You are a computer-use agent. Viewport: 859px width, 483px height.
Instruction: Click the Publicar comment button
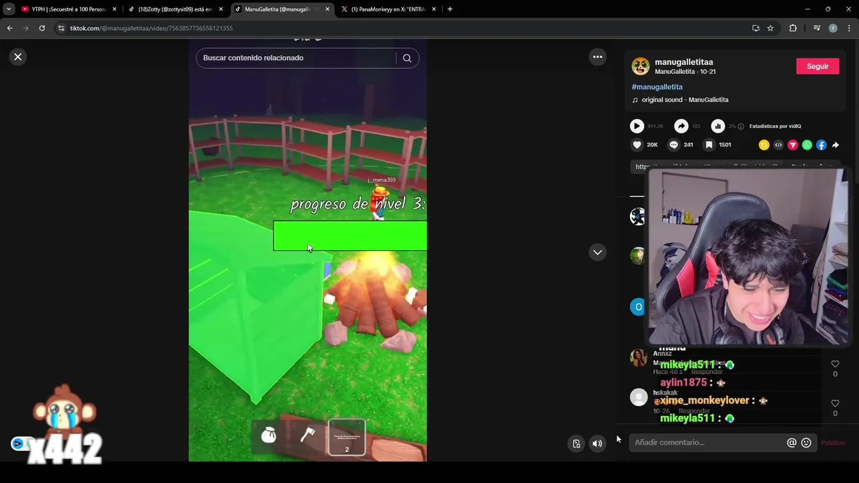tap(833, 443)
